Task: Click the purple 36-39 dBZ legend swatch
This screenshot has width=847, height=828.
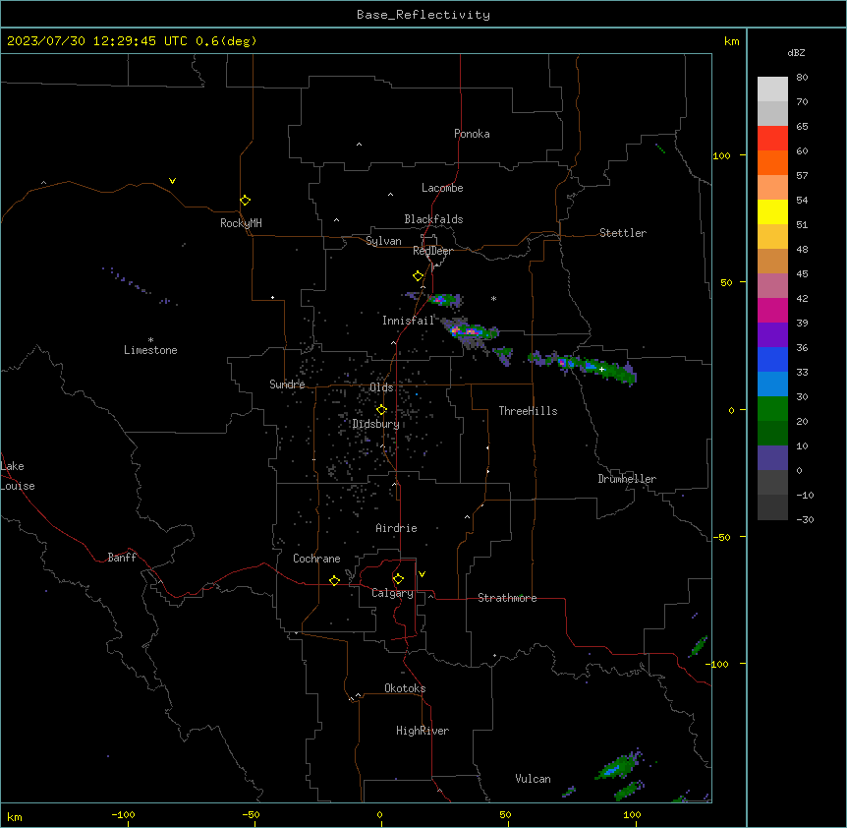Action: coord(772,335)
